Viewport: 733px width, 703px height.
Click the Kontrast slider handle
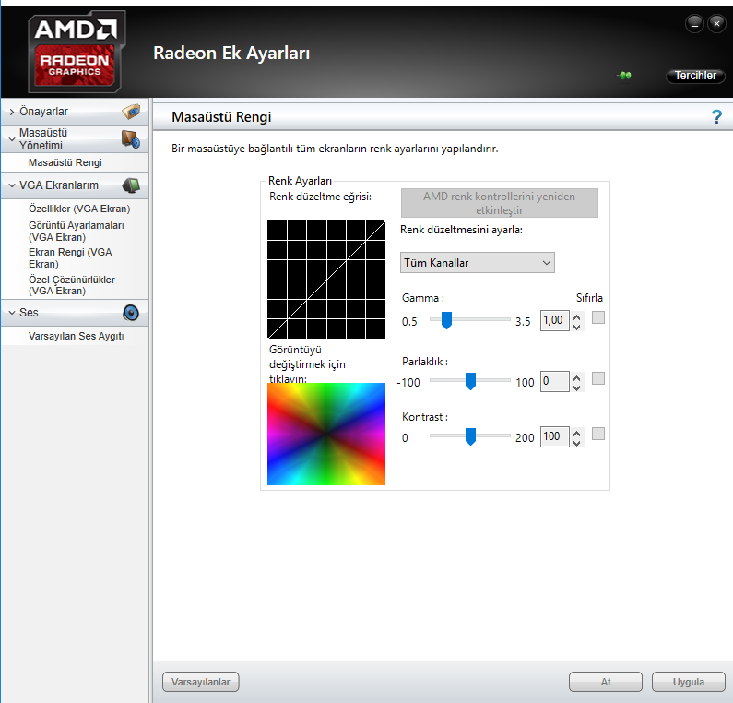[470, 436]
